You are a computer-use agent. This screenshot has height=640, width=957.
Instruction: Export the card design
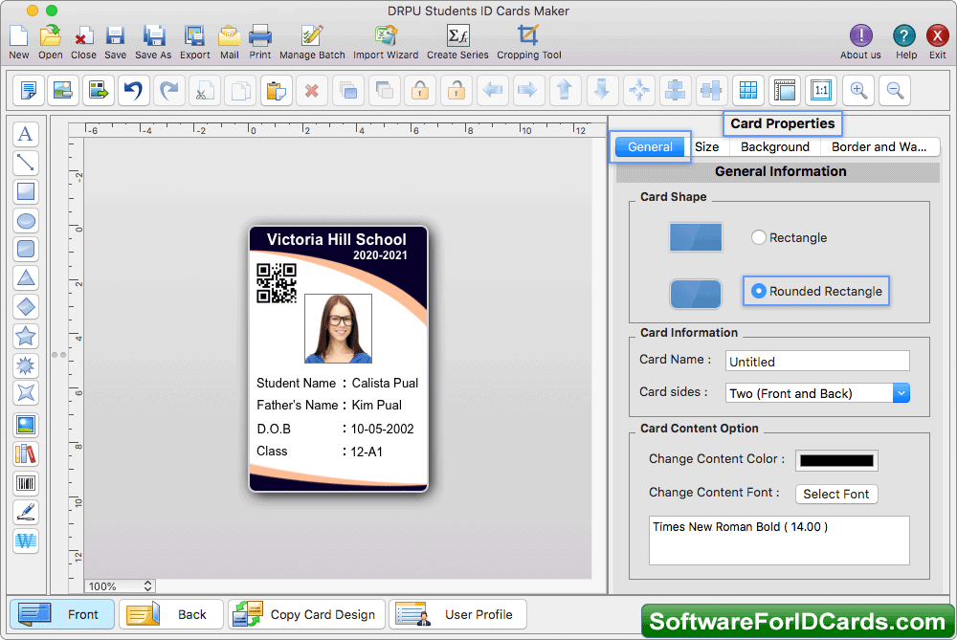click(x=194, y=36)
